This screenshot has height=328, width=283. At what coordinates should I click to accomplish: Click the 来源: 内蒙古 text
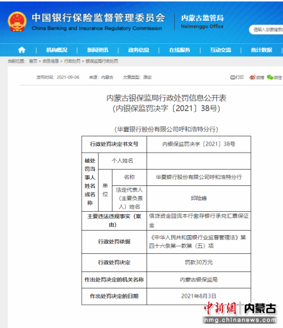[101, 77]
